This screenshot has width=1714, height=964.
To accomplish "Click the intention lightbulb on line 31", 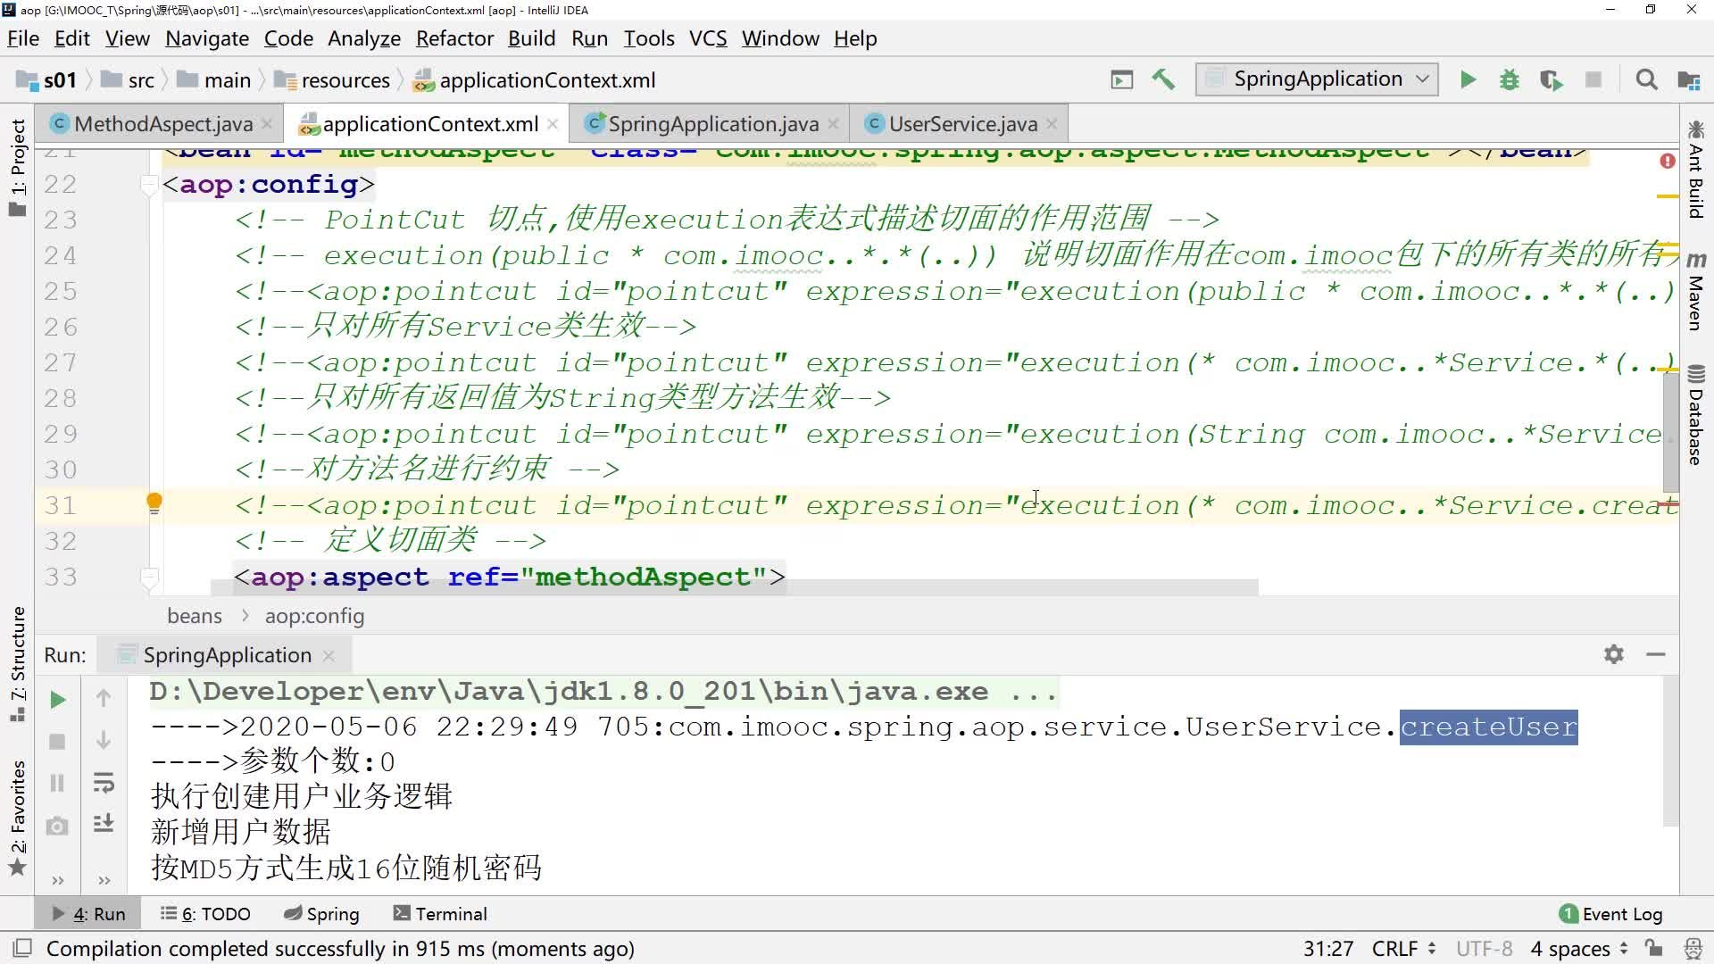I will (x=154, y=503).
